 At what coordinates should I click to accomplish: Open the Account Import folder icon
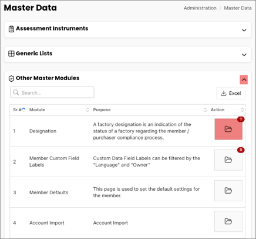tap(228, 221)
